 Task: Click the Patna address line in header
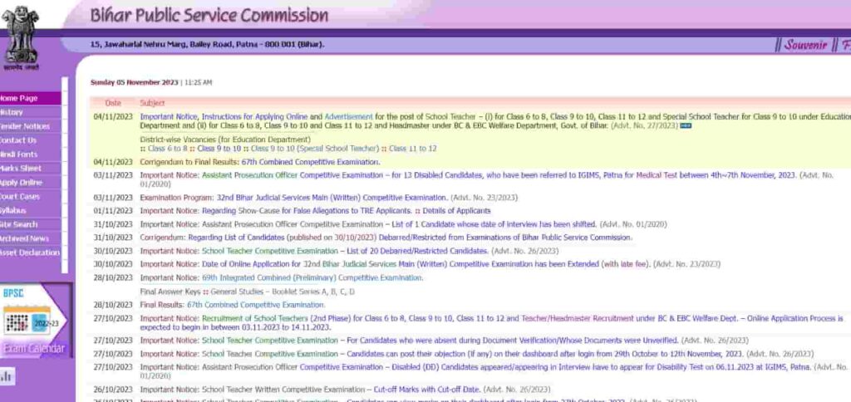207,45
